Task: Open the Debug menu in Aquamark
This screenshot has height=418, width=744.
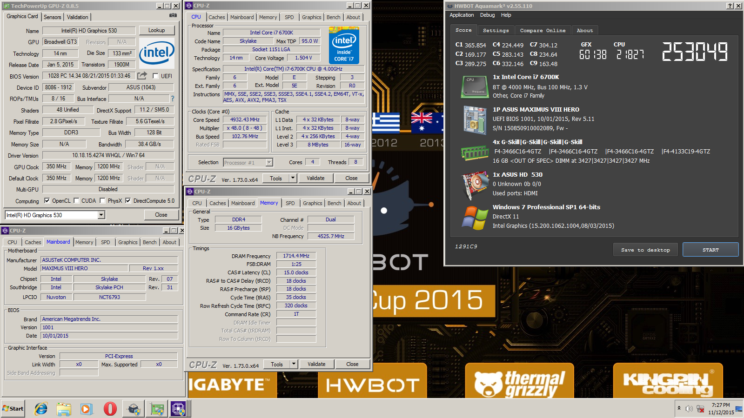Action: [x=488, y=15]
